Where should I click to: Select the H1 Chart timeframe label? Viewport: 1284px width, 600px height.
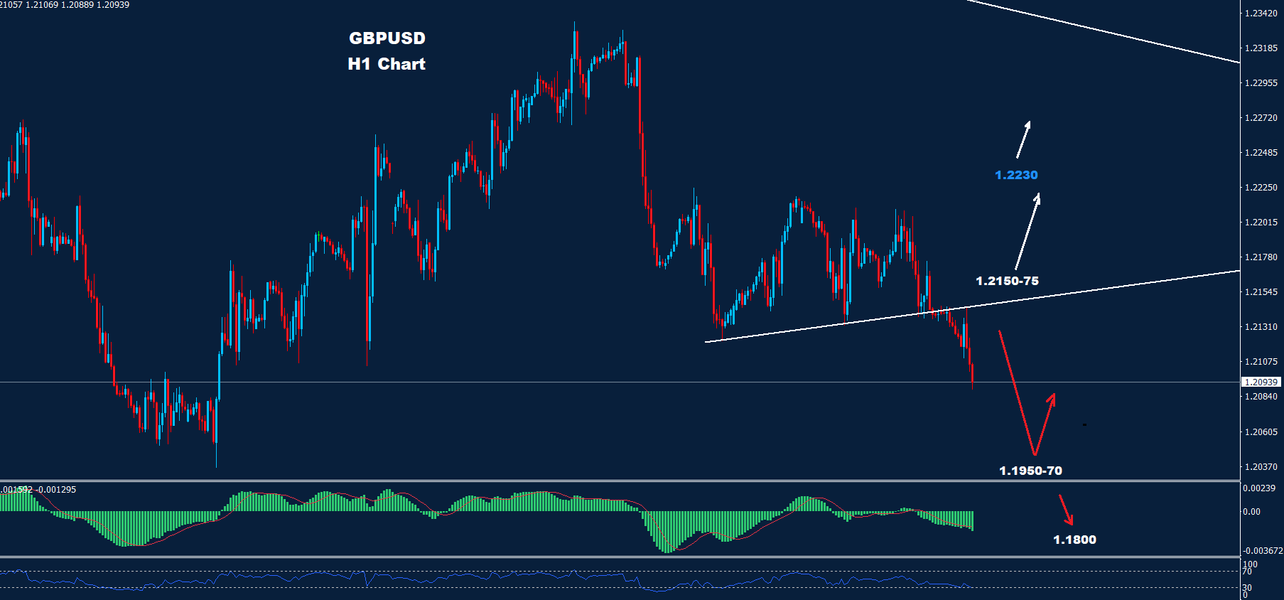point(387,64)
